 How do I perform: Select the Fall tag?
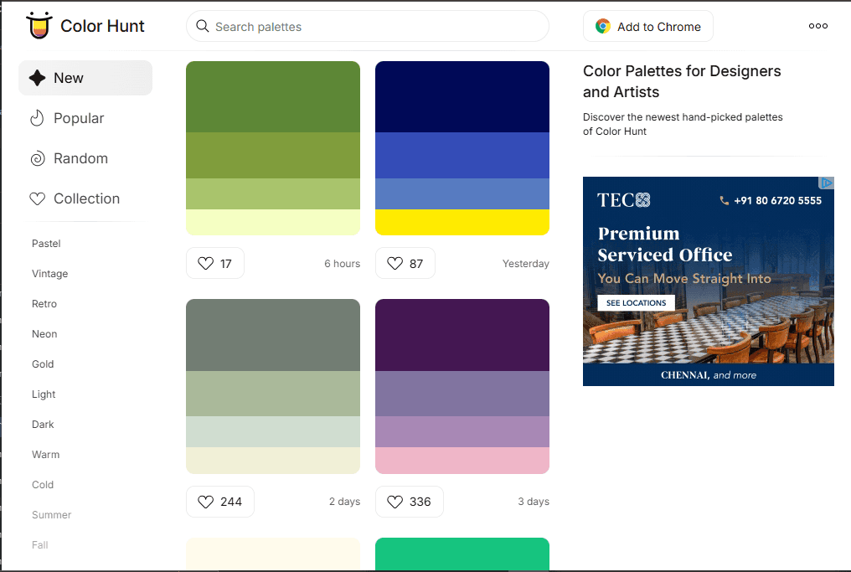tap(39, 545)
